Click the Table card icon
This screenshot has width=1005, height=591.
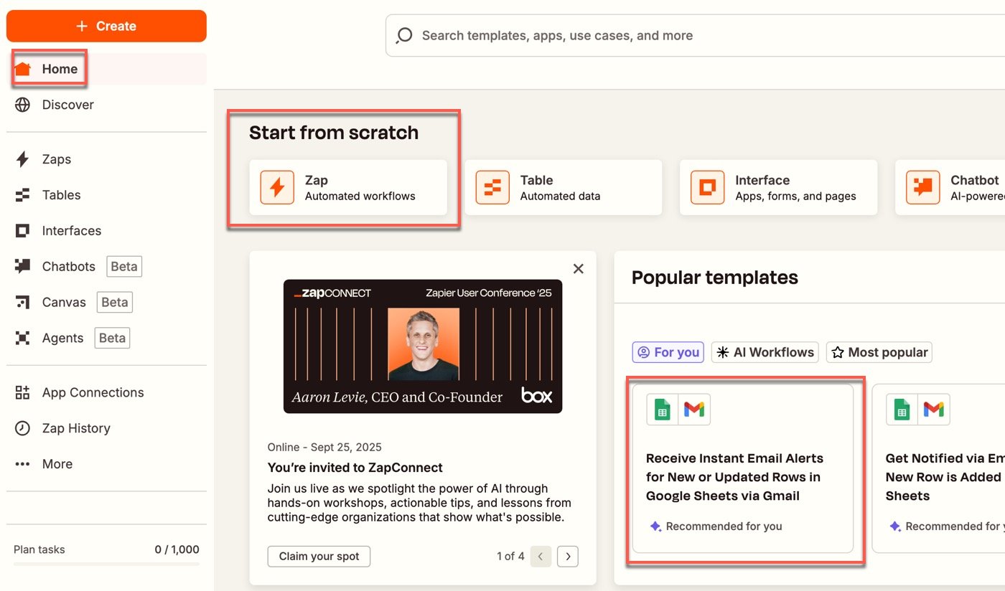[x=492, y=187]
